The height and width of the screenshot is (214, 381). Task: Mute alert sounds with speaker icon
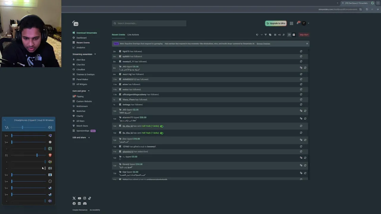[x=279, y=35]
